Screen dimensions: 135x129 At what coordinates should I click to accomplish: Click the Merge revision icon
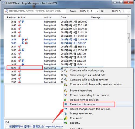[66, 114]
